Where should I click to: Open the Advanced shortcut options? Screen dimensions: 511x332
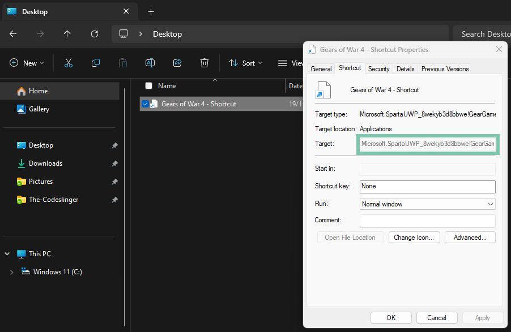(x=470, y=237)
